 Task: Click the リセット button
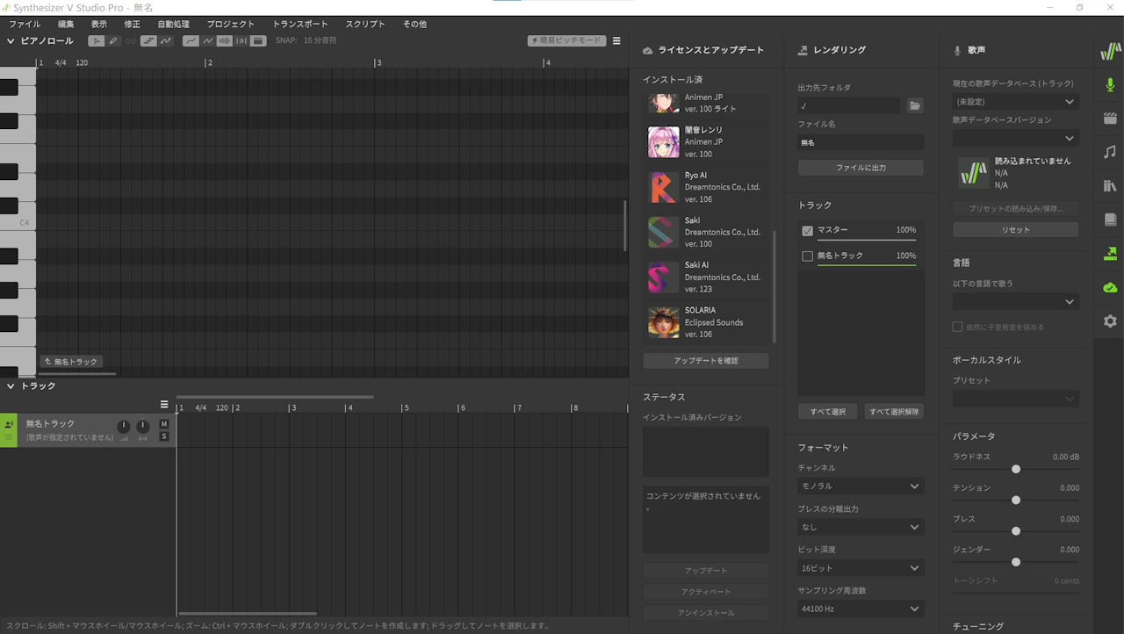1016,230
